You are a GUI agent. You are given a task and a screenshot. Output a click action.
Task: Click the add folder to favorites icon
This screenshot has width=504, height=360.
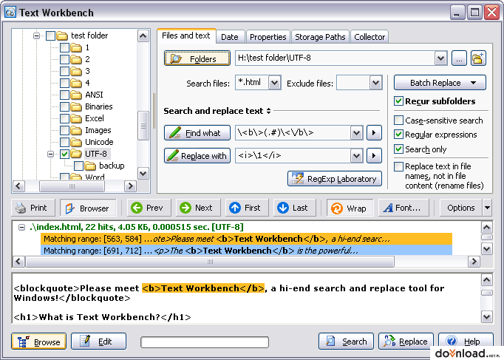coord(478,58)
